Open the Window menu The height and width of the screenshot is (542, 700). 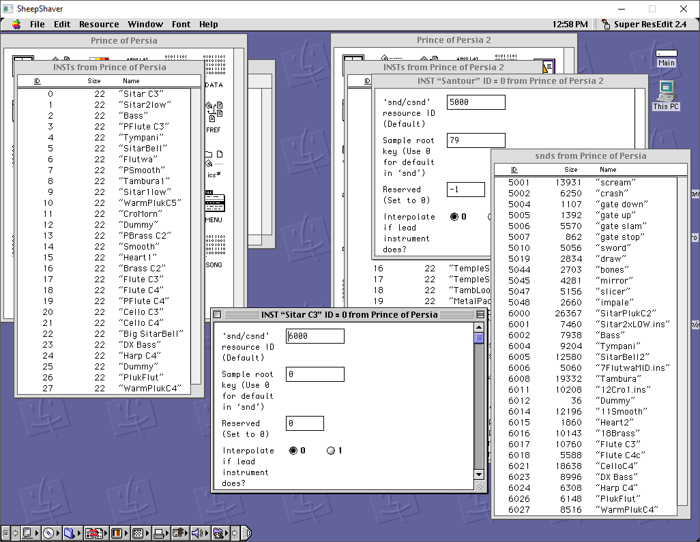click(x=145, y=24)
